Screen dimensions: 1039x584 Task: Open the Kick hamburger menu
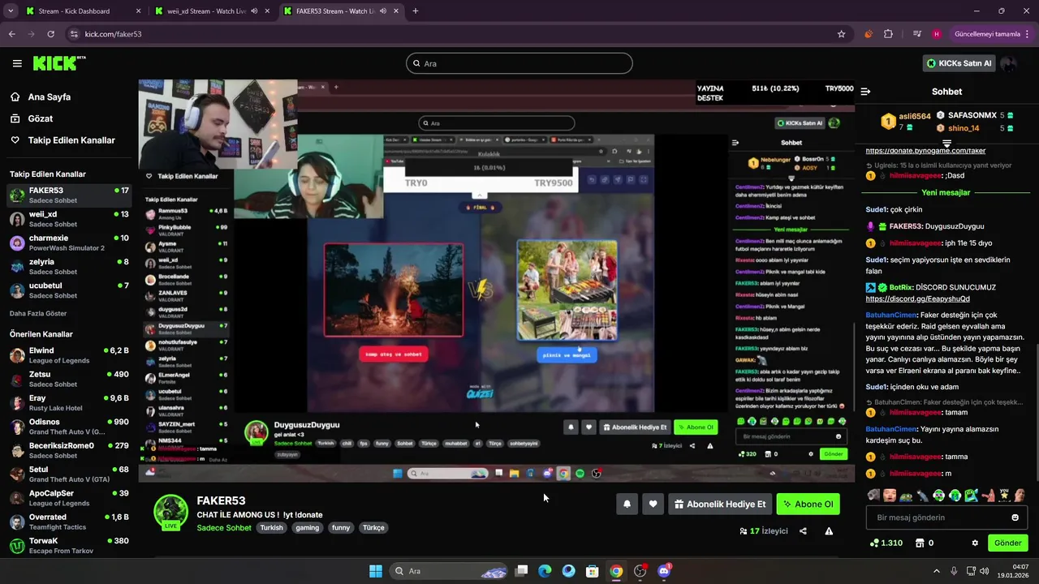click(x=17, y=63)
